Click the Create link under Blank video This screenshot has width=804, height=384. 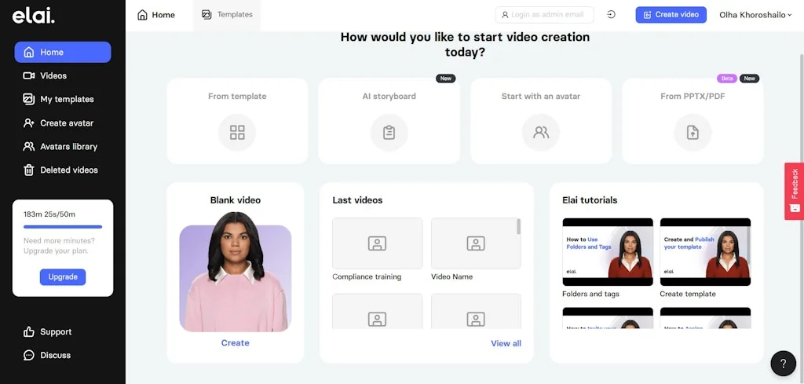pyautogui.click(x=236, y=343)
